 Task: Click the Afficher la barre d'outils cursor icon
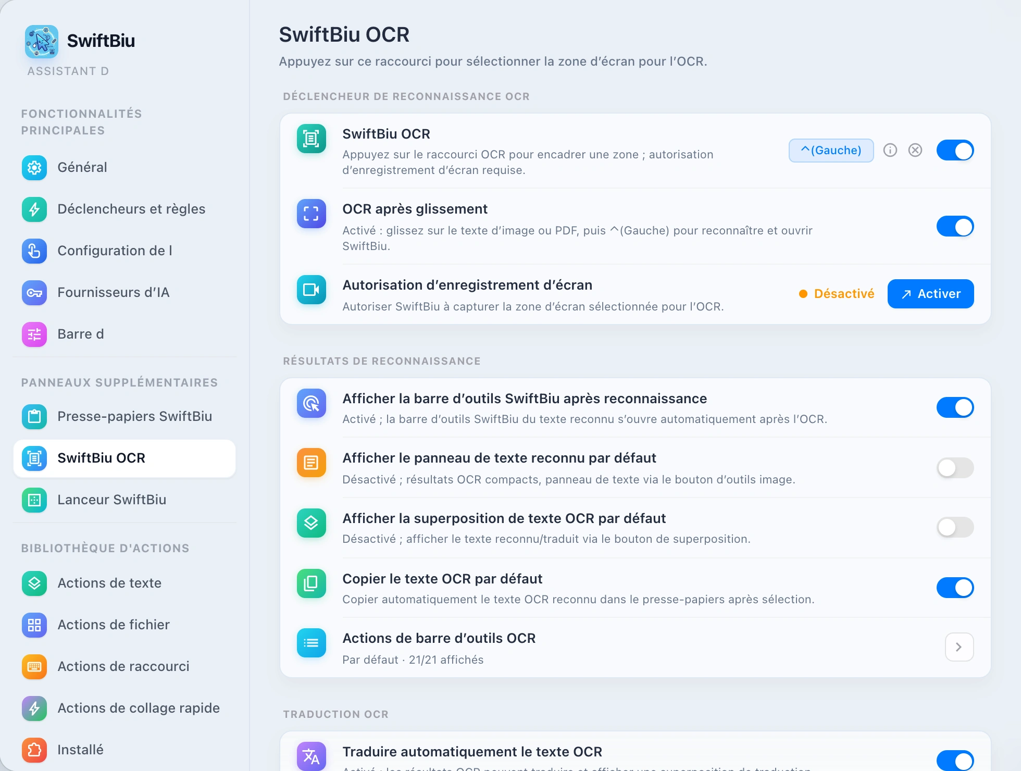[x=312, y=403]
